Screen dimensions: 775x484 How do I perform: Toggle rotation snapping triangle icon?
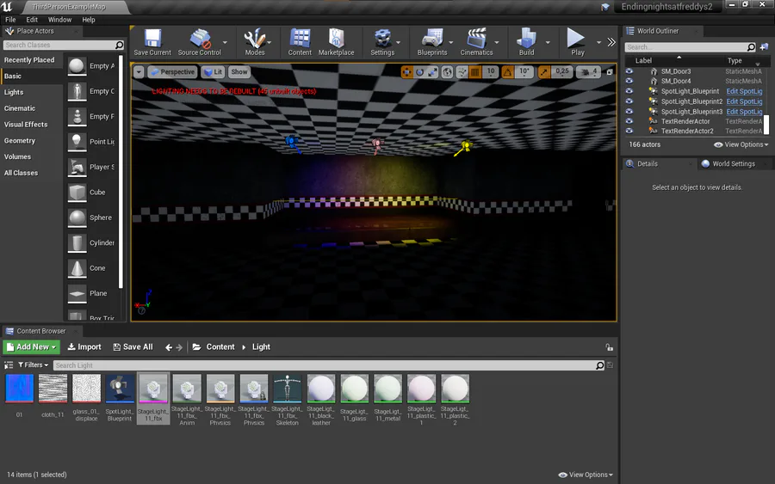(507, 72)
